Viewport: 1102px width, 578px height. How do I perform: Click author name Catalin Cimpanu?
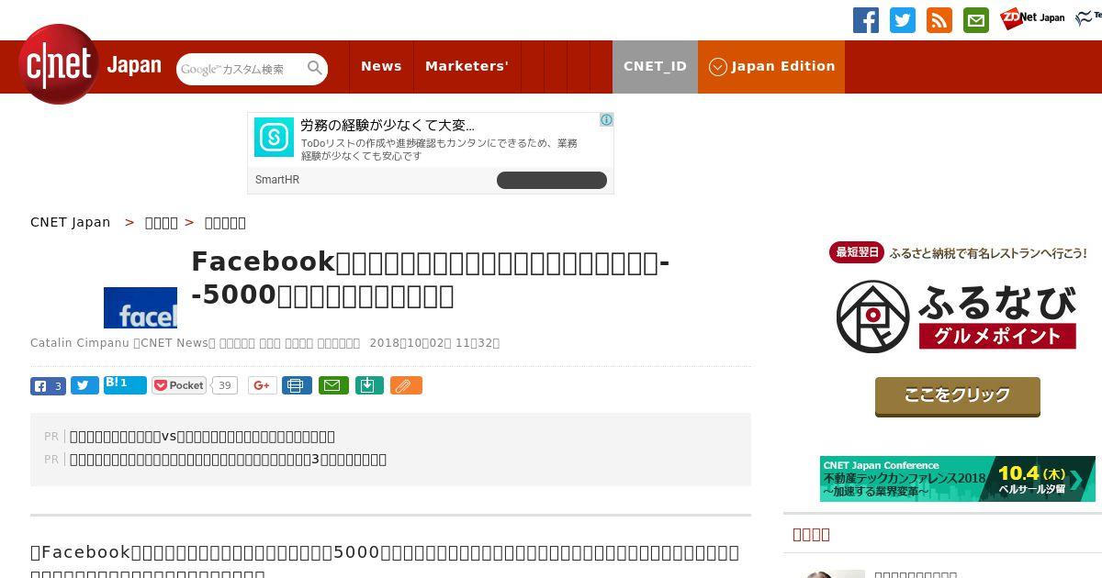click(79, 343)
